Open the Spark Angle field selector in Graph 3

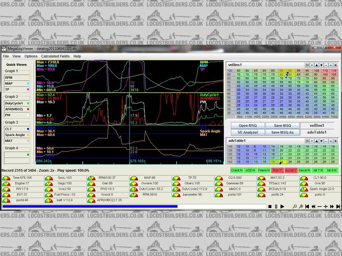17,134
